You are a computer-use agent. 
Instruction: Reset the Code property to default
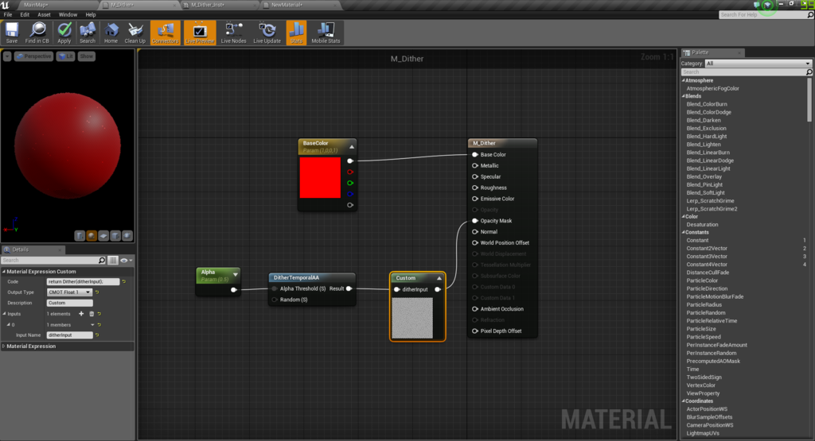123,282
